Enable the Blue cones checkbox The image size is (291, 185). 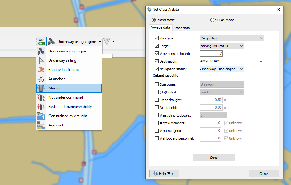pyautogui.click(x=157, y=84)
